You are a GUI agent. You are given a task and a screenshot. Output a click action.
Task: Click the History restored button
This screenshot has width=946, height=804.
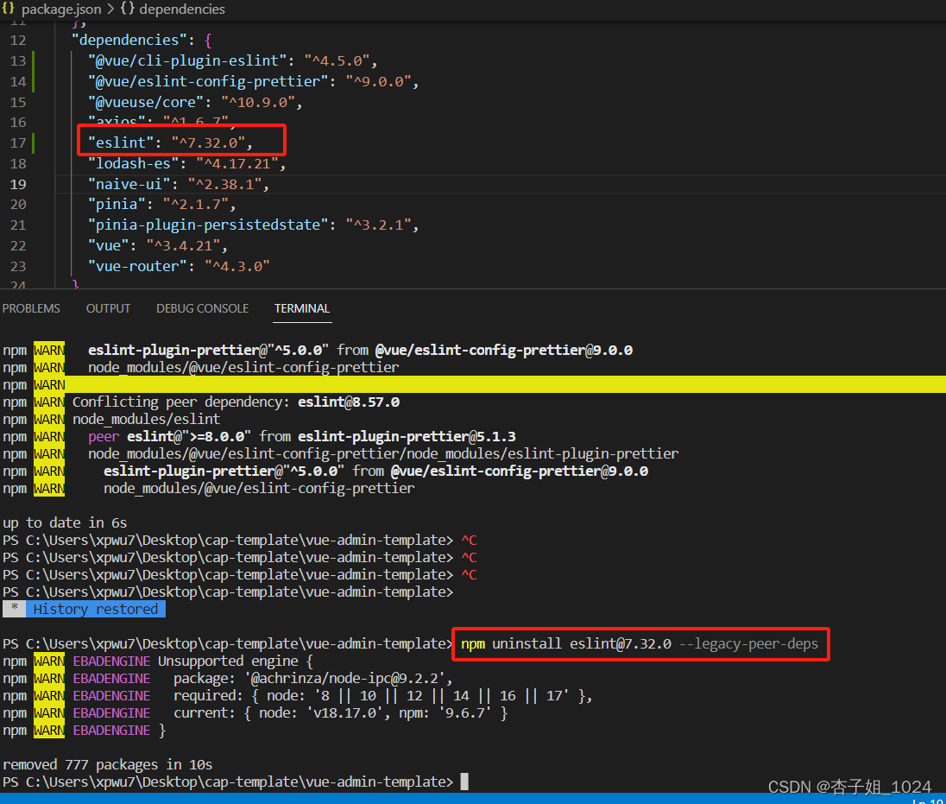point(95,609)
